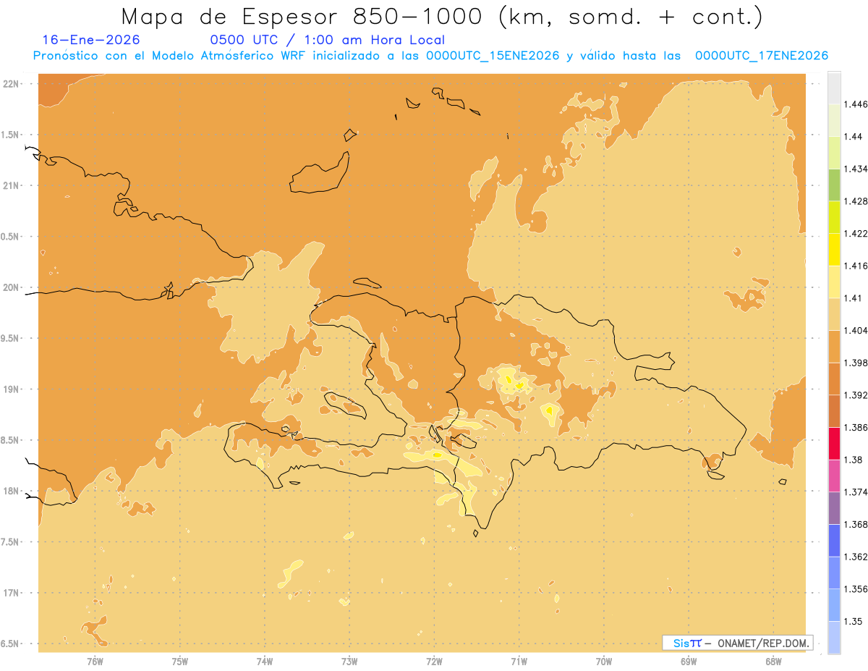Click the legend value '1.398'
868x671 pixels.
click(x=856, y=363)
